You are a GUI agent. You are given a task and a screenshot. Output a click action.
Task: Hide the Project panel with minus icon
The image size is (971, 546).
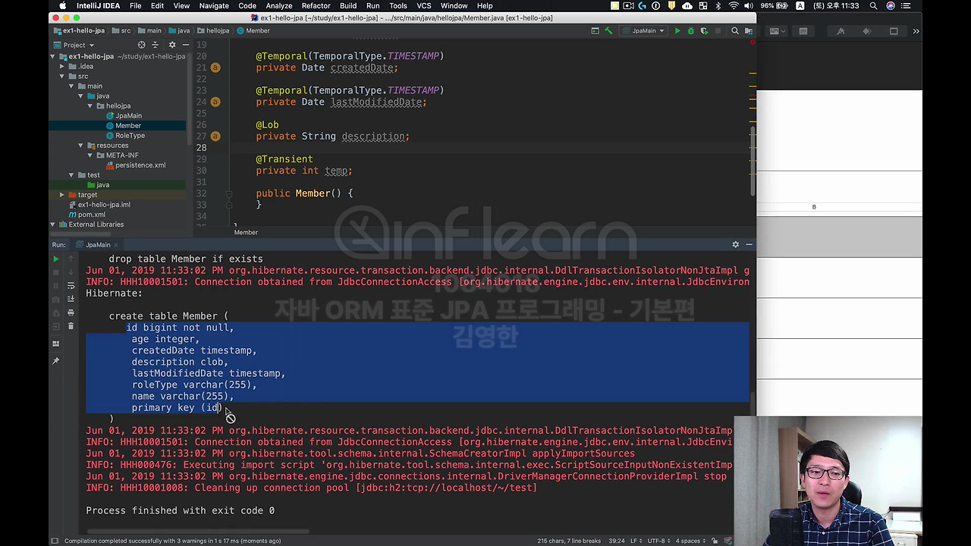tap(185, 45)
